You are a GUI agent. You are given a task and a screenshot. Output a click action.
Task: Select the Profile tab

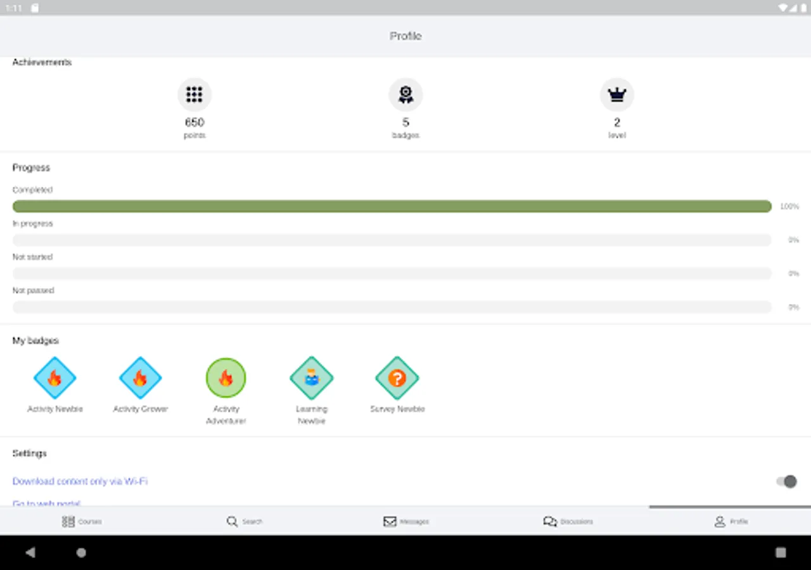tap(730, 521)
